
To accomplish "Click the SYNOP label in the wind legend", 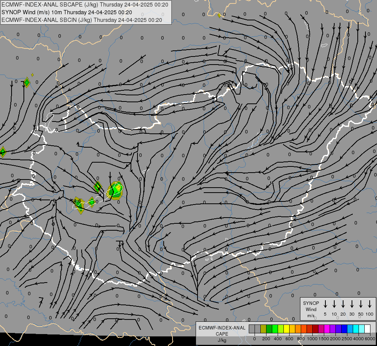I will tap(311, 303).
